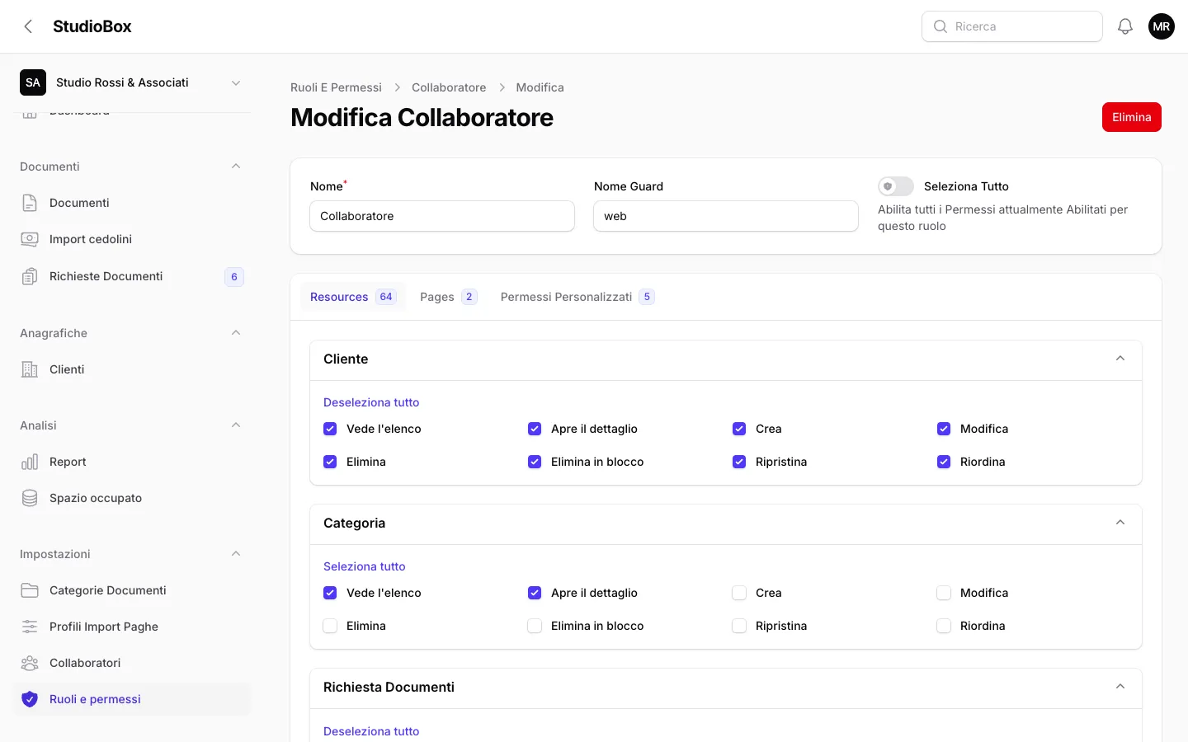Click the Categorie Documenti folder icon
Screen dimensions: 1188x742
pyautogui.click(x=30, y=590)
